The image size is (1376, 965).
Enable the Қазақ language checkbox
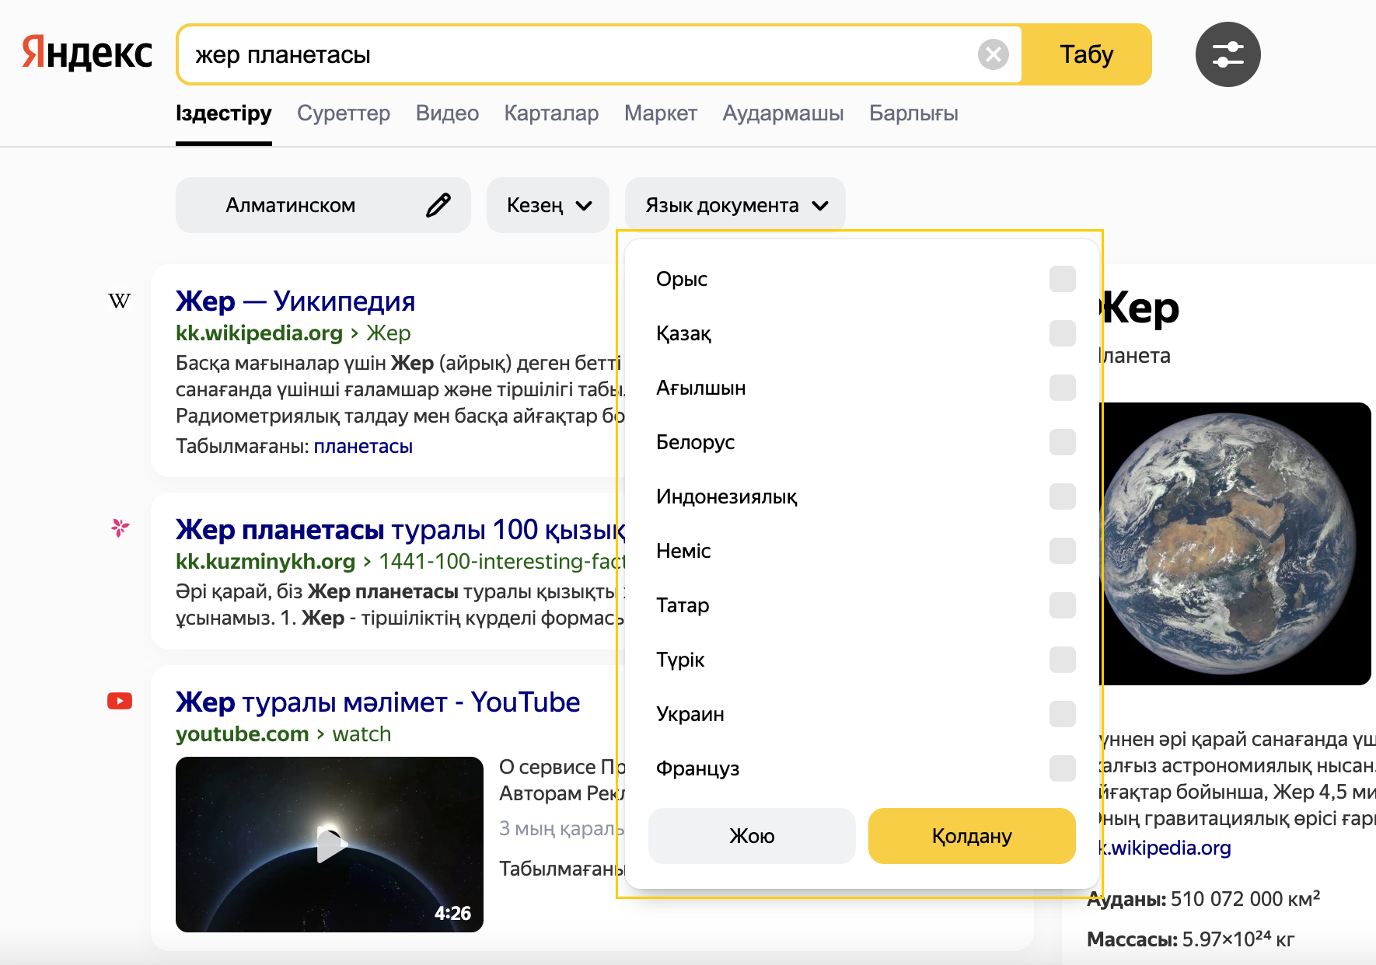click(x=1062, y=333)
